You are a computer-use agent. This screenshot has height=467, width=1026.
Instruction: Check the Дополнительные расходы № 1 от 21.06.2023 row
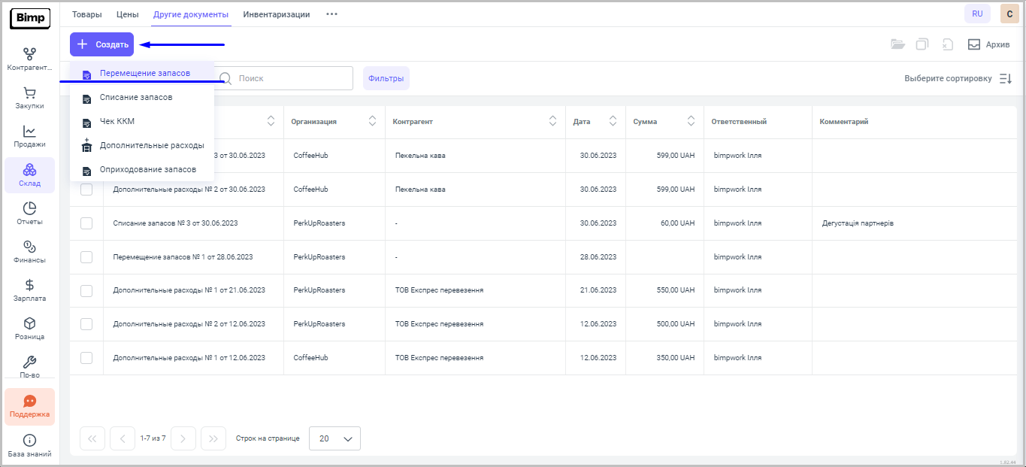pos(86,290)
